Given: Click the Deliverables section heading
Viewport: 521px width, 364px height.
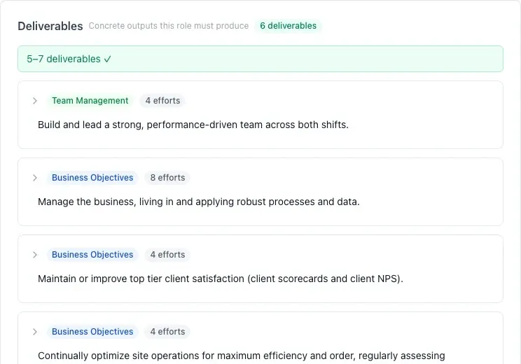Looking at the screenshot, I should tap(50, 26).
